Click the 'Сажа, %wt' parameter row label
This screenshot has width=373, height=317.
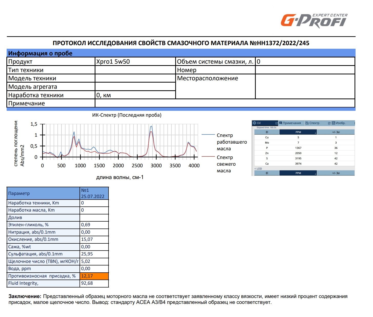pyautogui.click(x=19, y=247)
